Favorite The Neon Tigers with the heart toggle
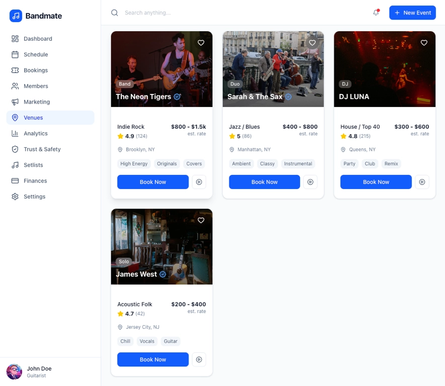The image size is (445, 386). tap(201, 43)
